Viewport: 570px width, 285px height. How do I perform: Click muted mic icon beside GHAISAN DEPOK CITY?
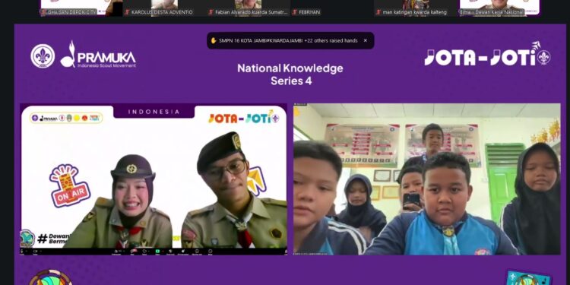click(43, 12)
